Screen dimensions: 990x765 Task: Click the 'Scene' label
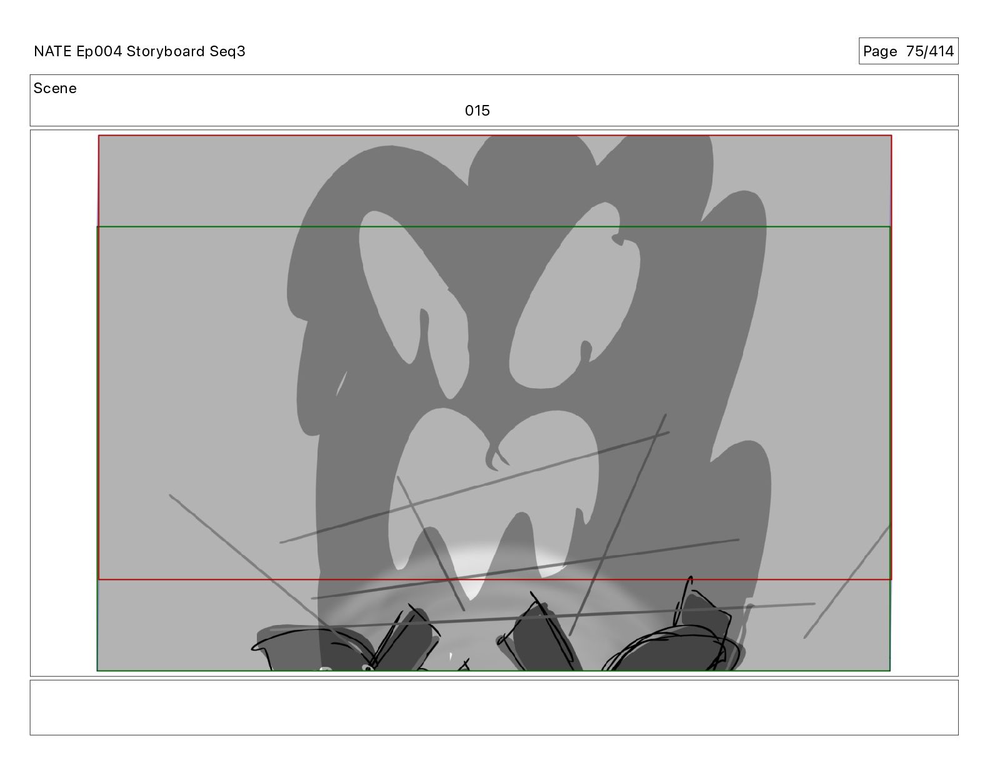coord(55,88)
